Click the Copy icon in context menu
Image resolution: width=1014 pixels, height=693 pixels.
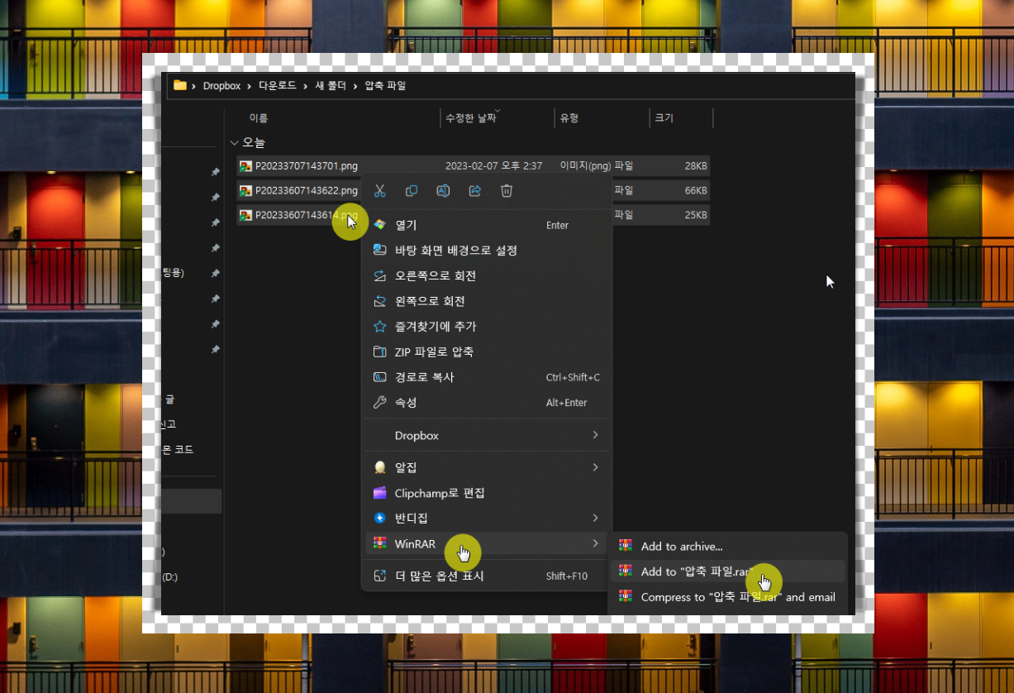coord(412,191)
